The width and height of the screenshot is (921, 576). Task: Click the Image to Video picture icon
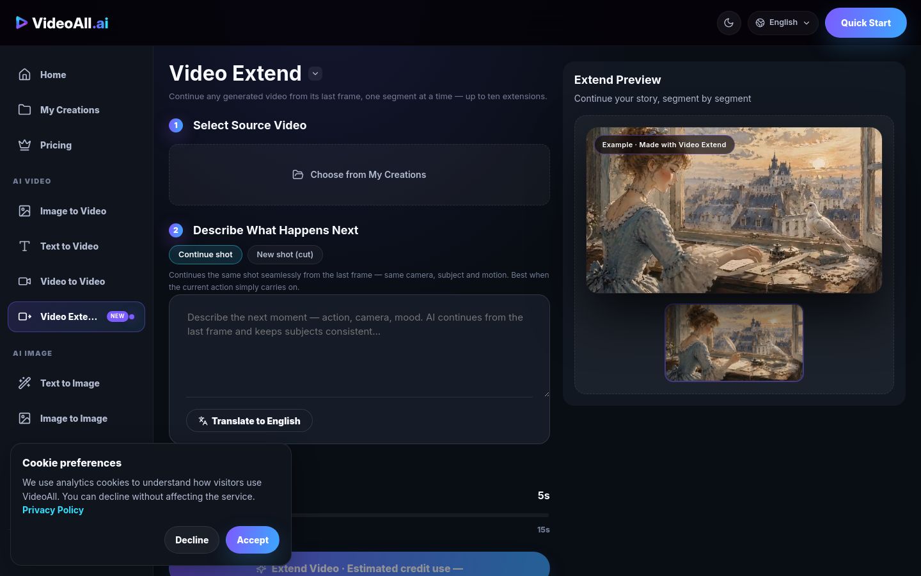[25, 211]
